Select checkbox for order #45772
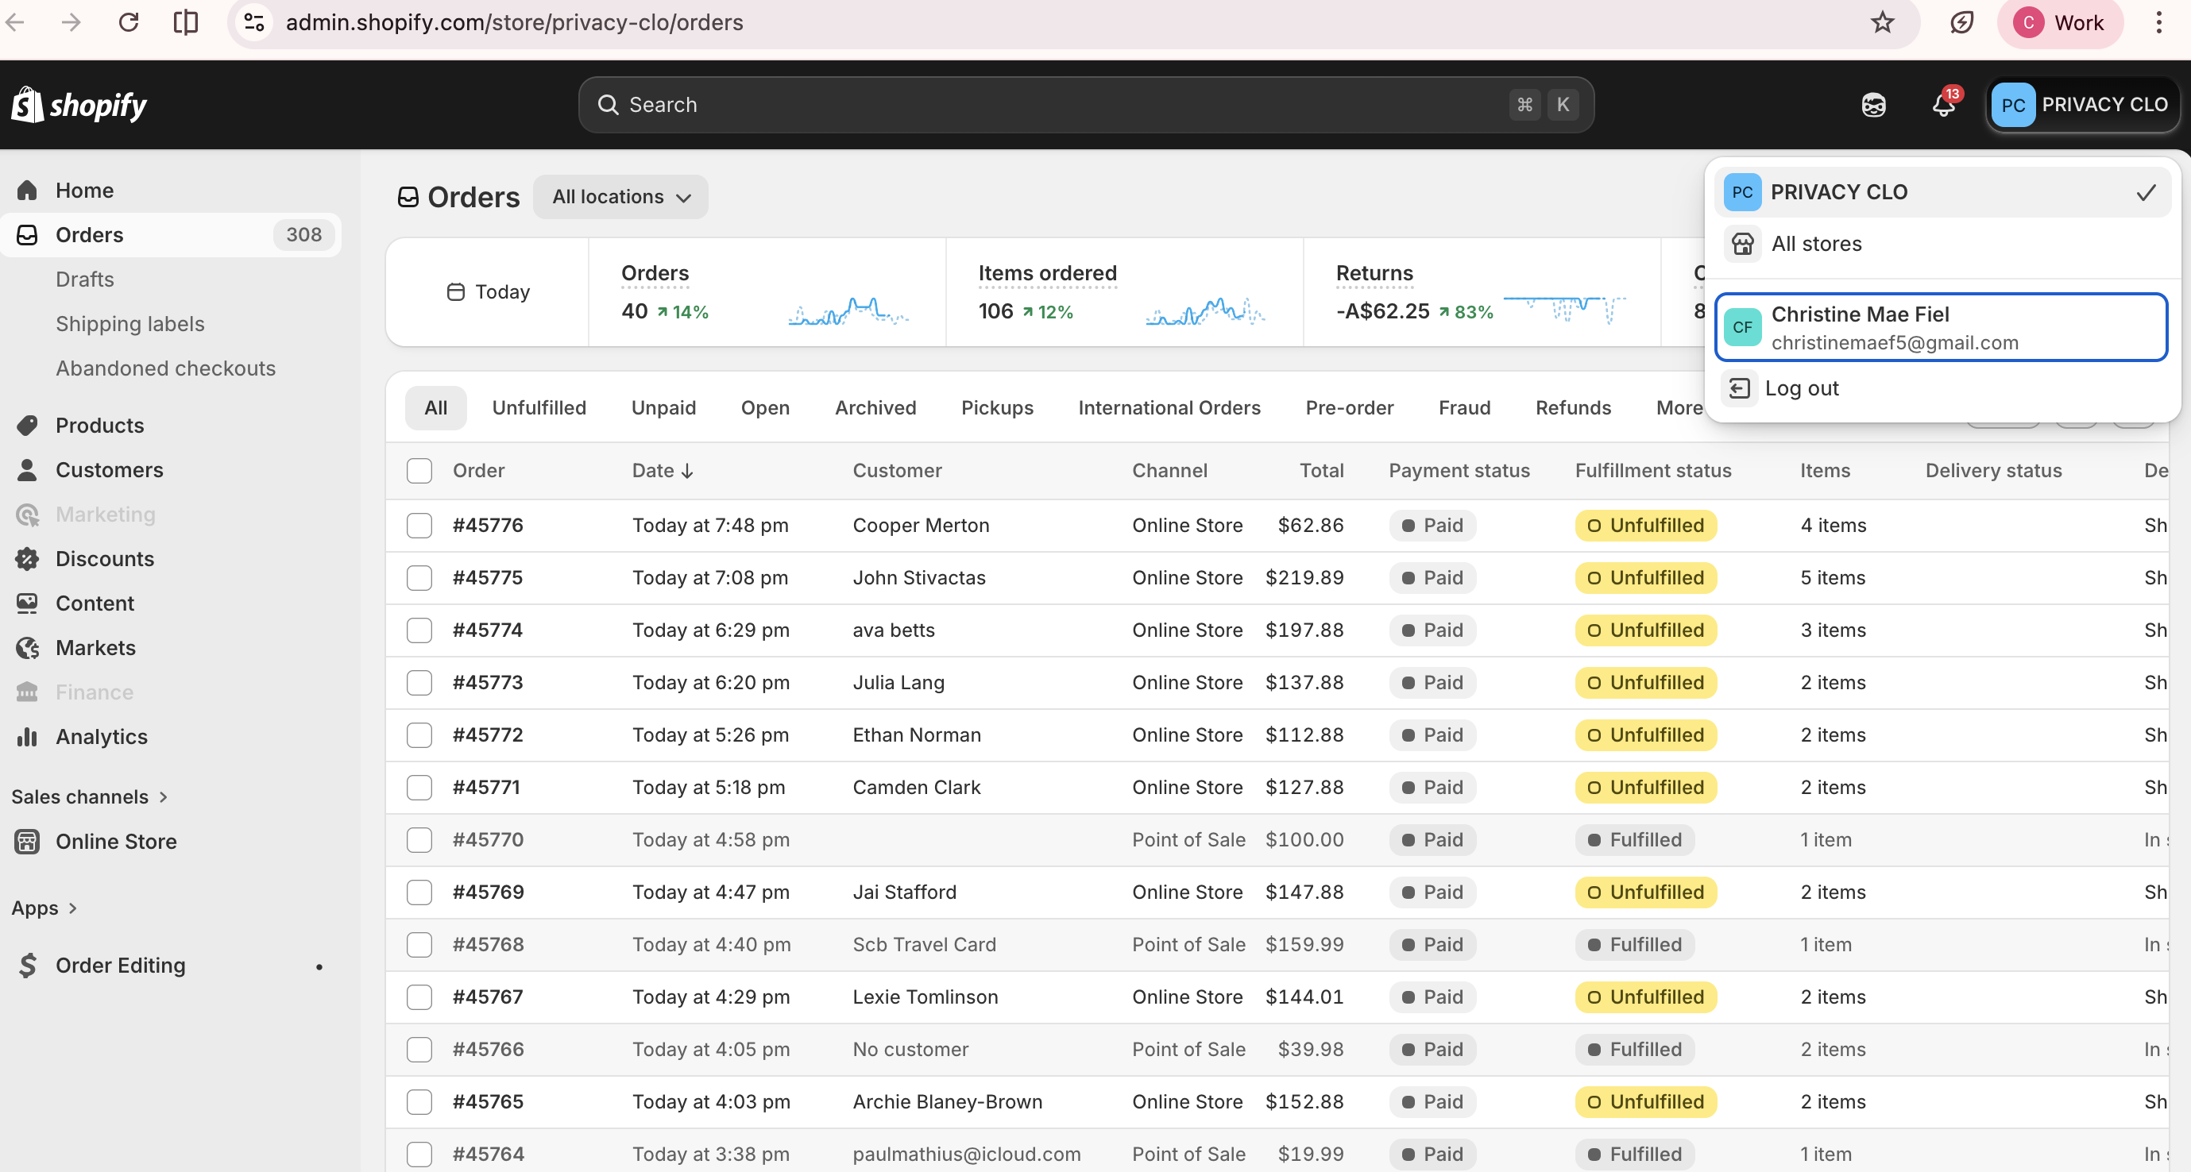2191x1172 pixels. 419,735
